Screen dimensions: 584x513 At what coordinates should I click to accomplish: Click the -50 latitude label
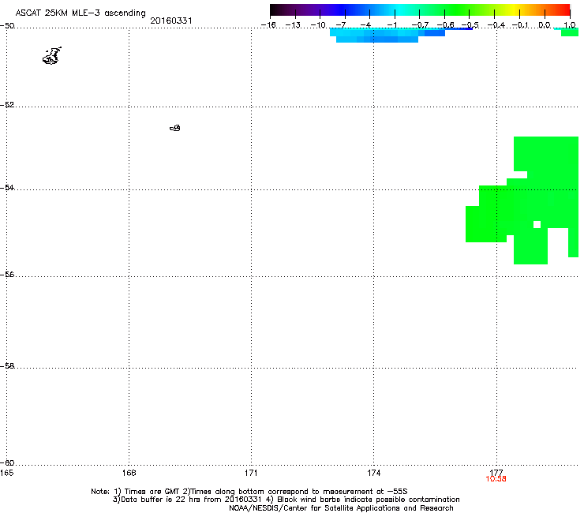(x=7, y=26)
